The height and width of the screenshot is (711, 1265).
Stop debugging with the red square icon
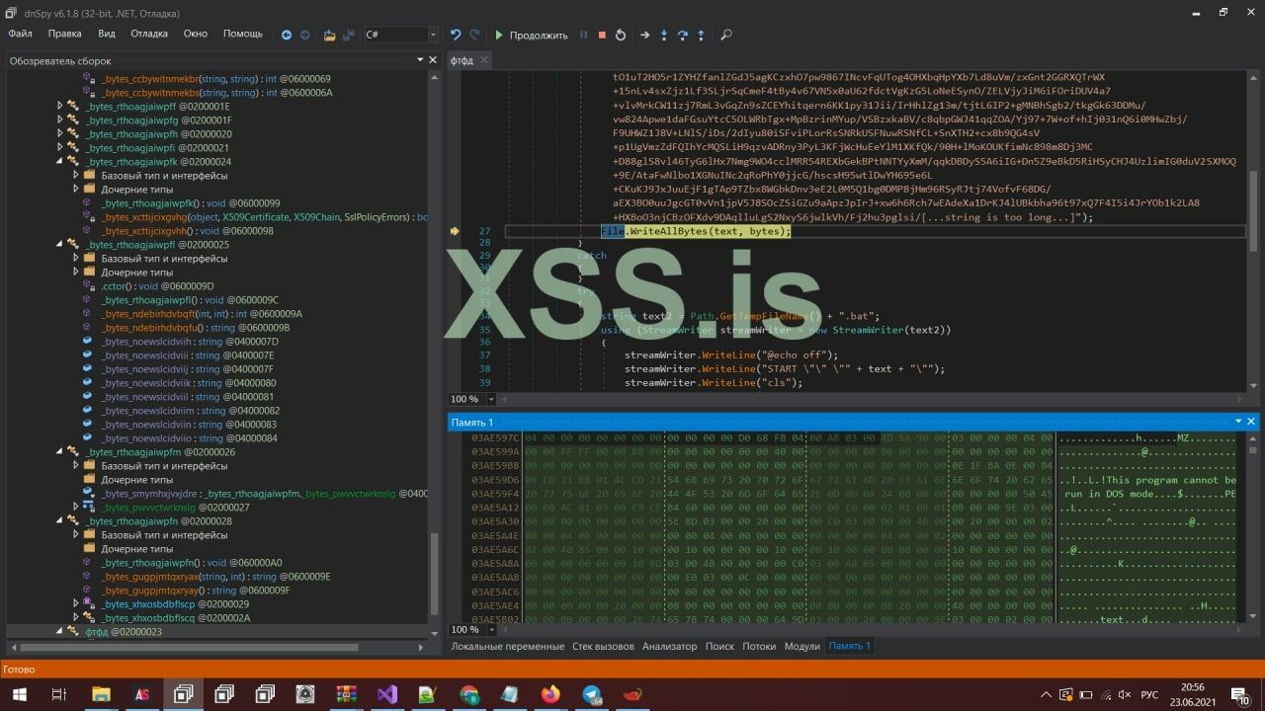[601, 35]
